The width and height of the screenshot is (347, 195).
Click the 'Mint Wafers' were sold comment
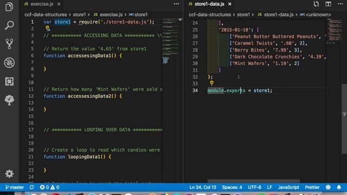[x=103, y=89]
